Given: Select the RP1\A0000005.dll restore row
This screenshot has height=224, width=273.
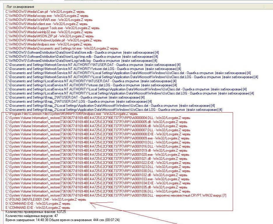Looking at the screenshot, I should pos(97,122).
